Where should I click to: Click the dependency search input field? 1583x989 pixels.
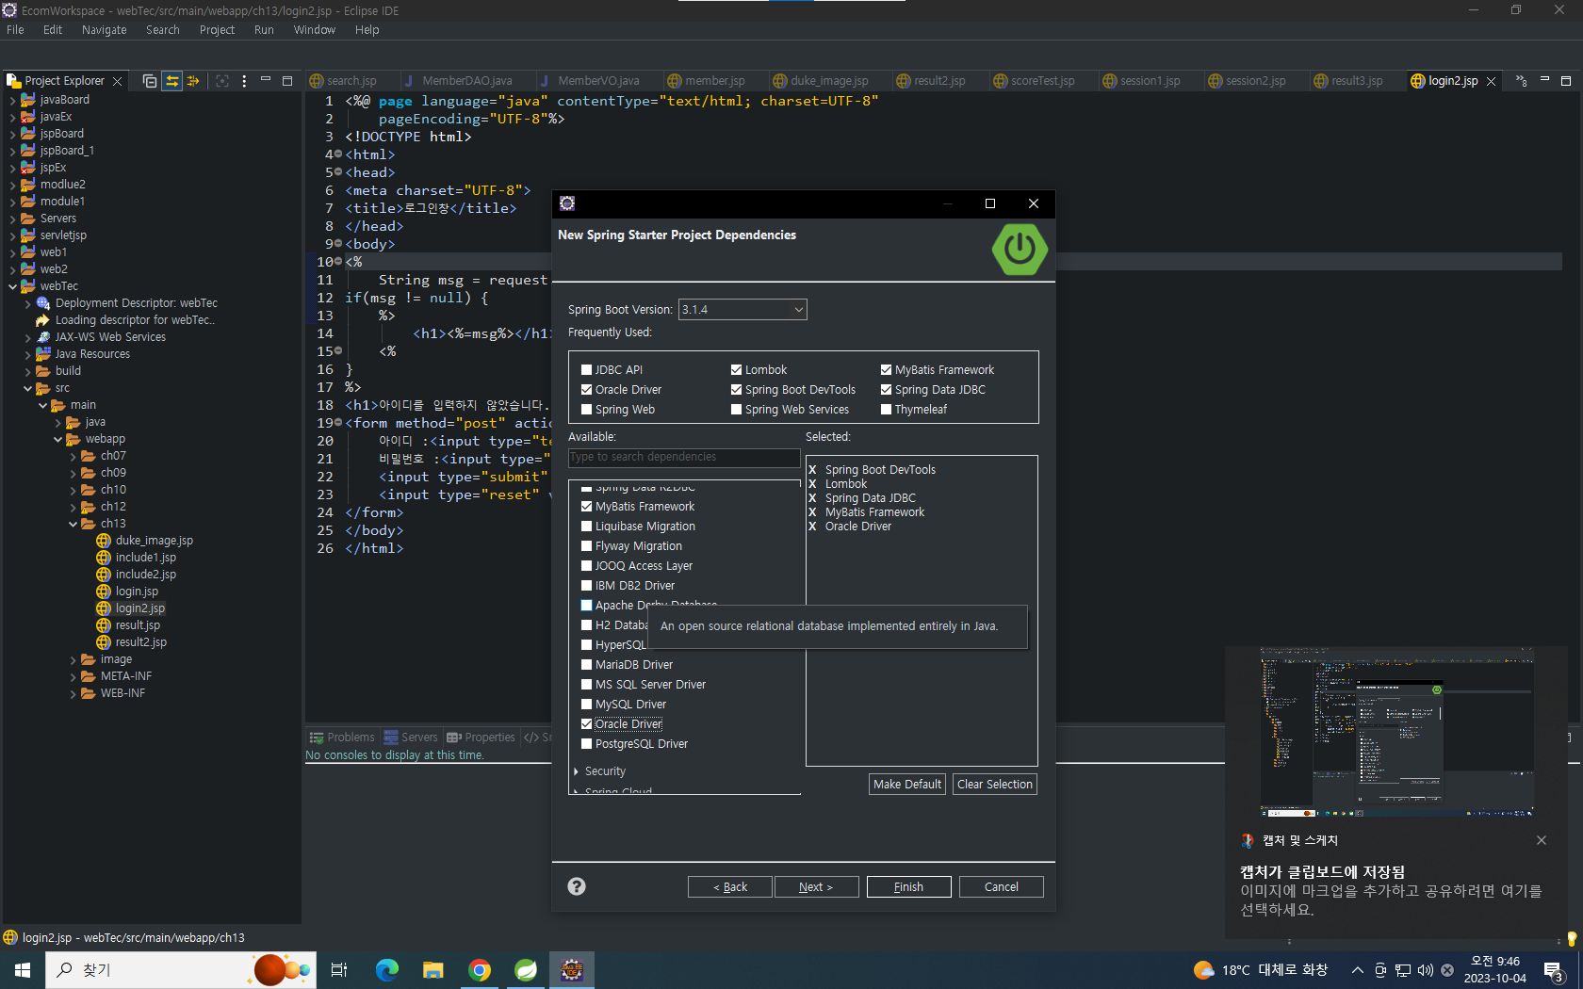[684, 457]
